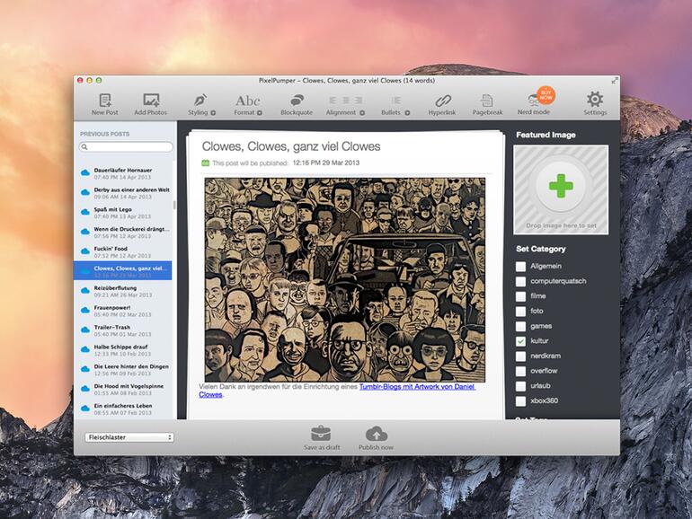Click cloud icon beside Frauenpower!
692x519 pixels.
click(x=85, y=311)
